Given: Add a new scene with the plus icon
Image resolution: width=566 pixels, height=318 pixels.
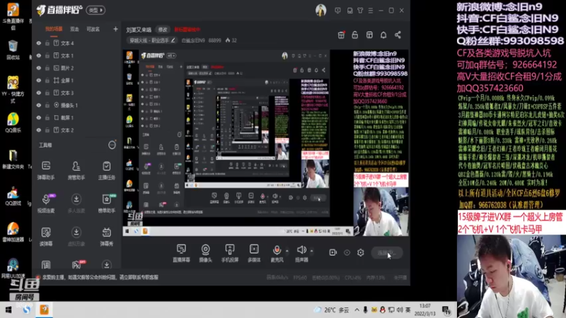Looking at the screenshot, I should 115,29.
